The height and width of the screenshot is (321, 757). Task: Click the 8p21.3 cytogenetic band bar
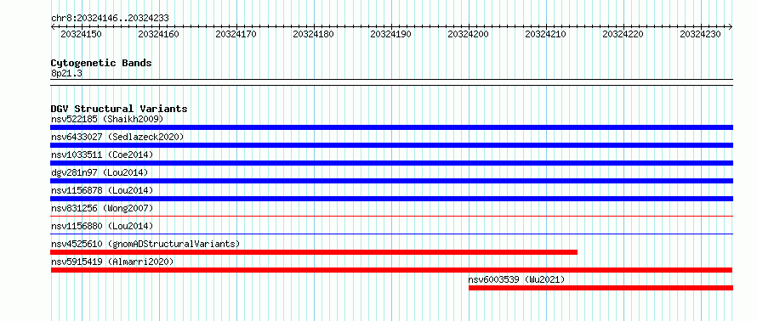tap(391, 82)
